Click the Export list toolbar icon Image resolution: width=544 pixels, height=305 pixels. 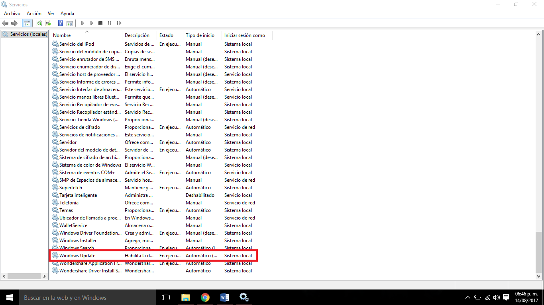[48, 23]
